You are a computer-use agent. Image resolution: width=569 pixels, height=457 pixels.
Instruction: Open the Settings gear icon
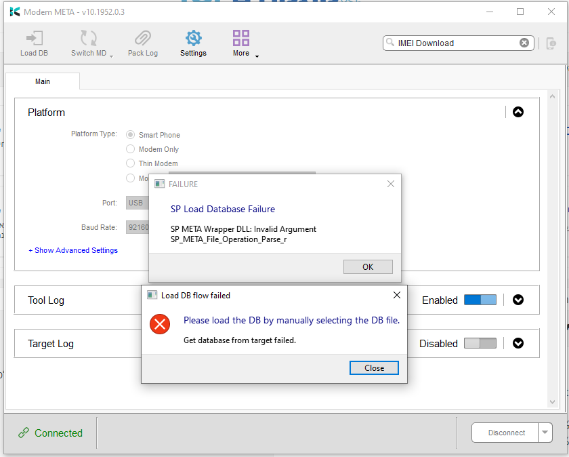coord(194,38)
